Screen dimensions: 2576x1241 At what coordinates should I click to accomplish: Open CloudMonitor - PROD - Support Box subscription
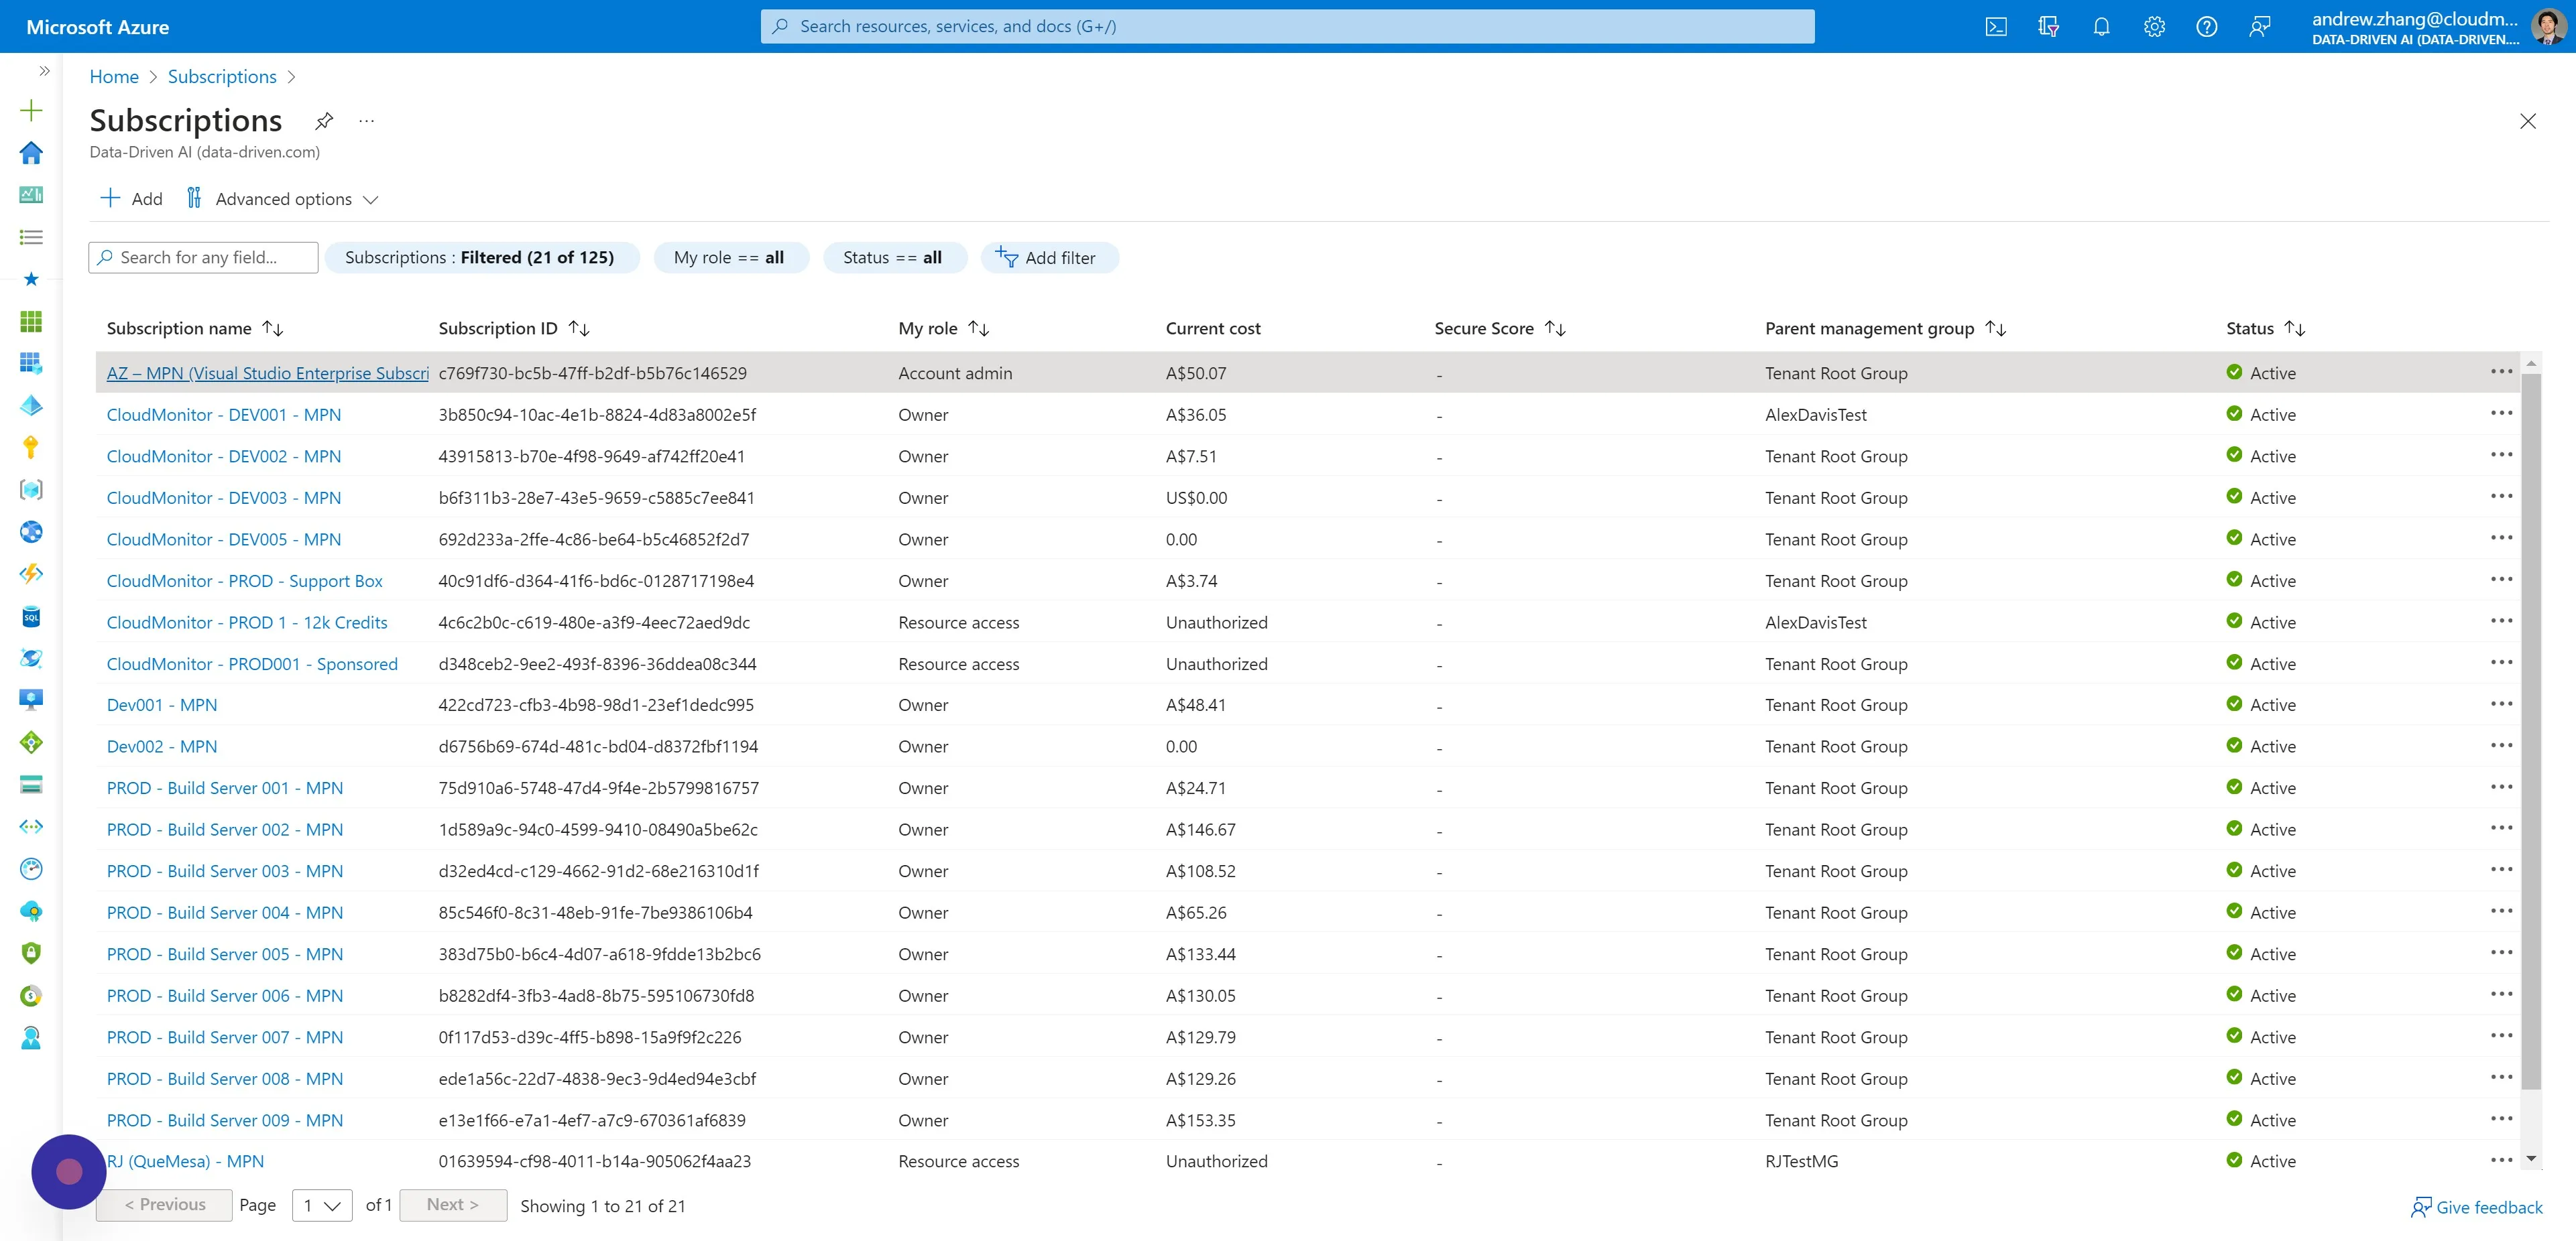[245, 580]
